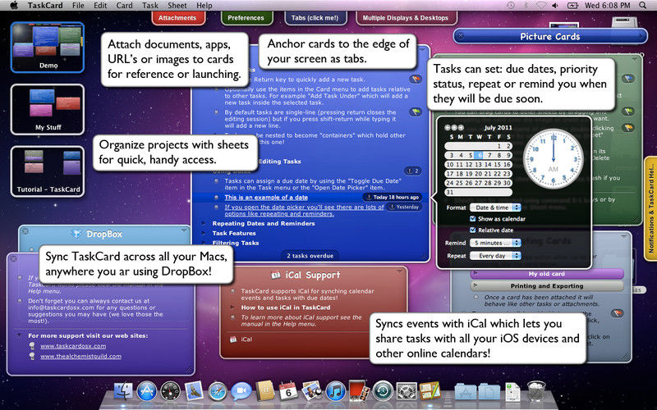Open the My old card attachment

[x=547, y=274]
